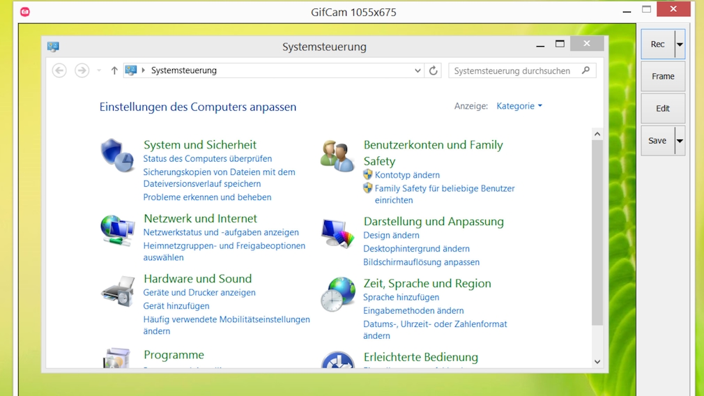Click the refresh icon beside the address bar
This screenshot has height=396, width=704.
(x=434, y=70)
